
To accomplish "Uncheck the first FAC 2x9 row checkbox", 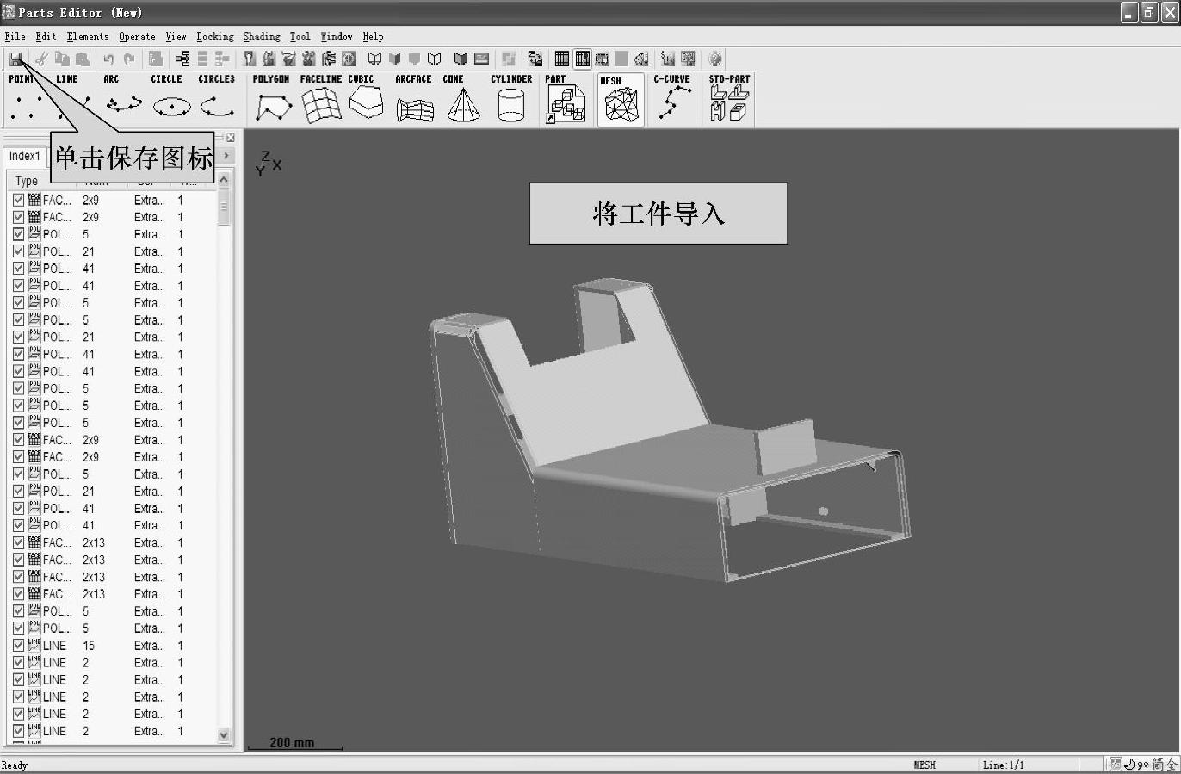I will [18, 200].
